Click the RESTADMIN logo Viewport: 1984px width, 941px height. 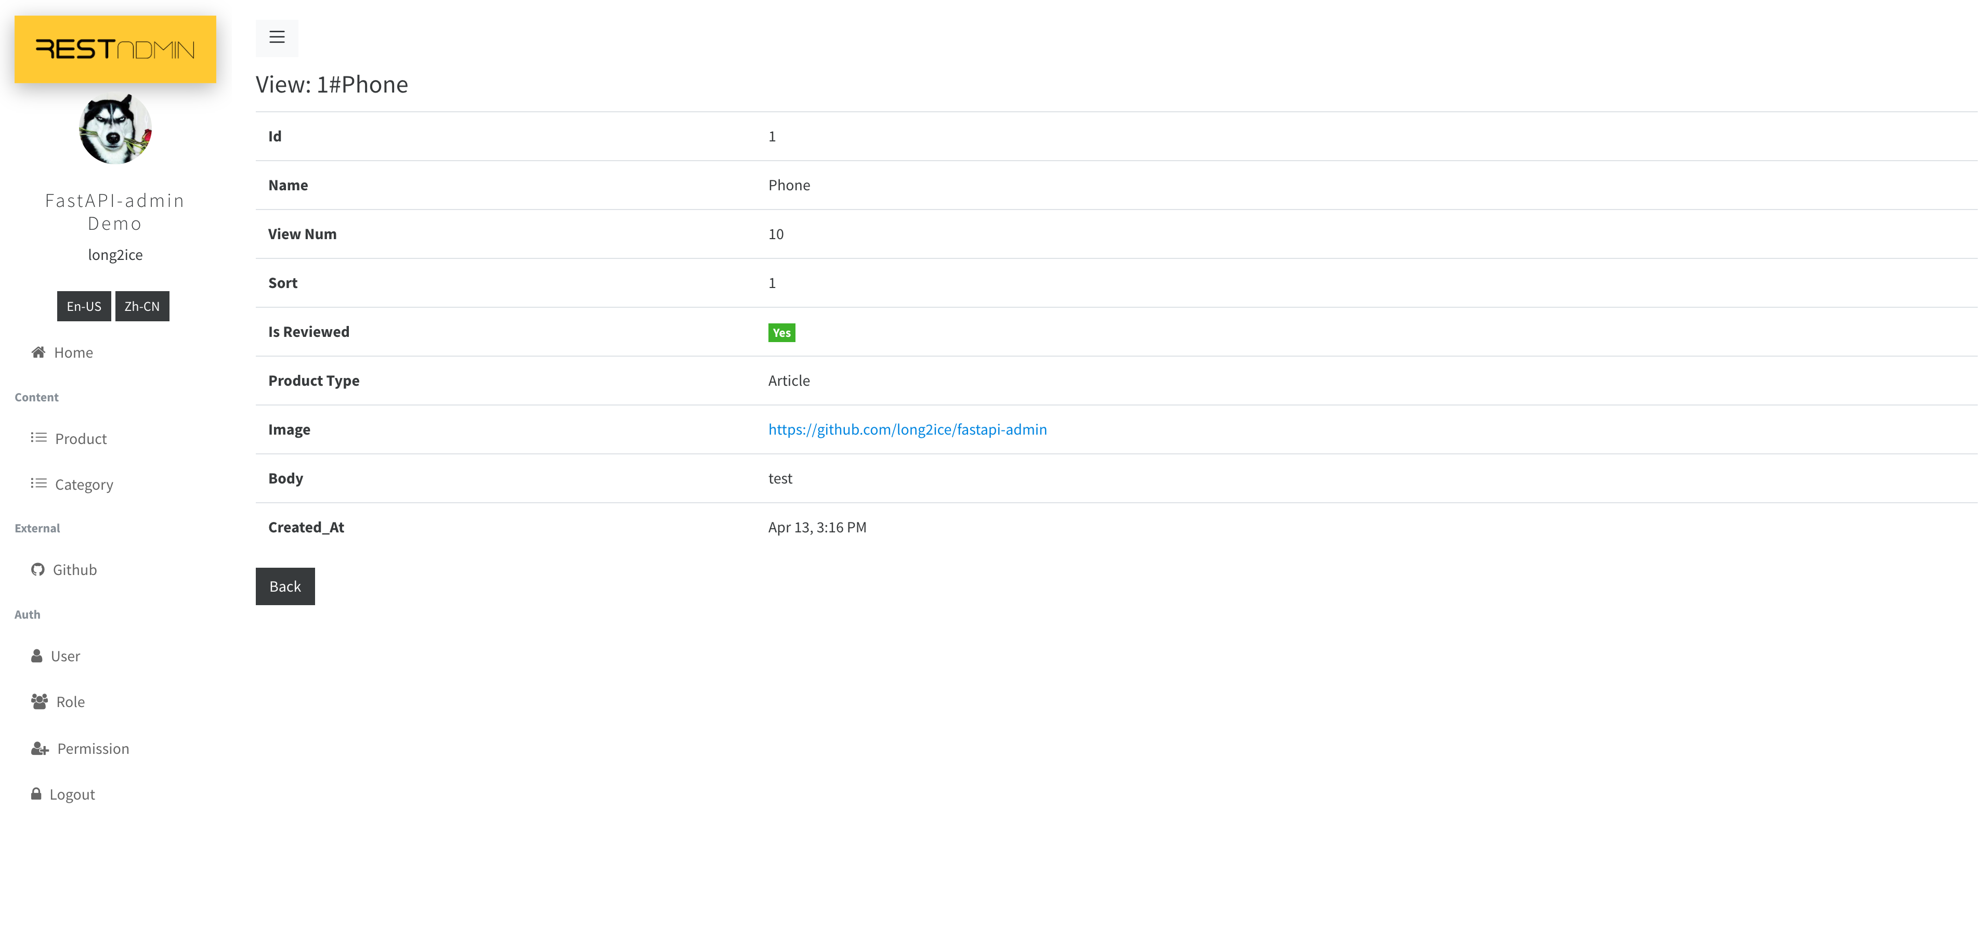coord(115,49)
